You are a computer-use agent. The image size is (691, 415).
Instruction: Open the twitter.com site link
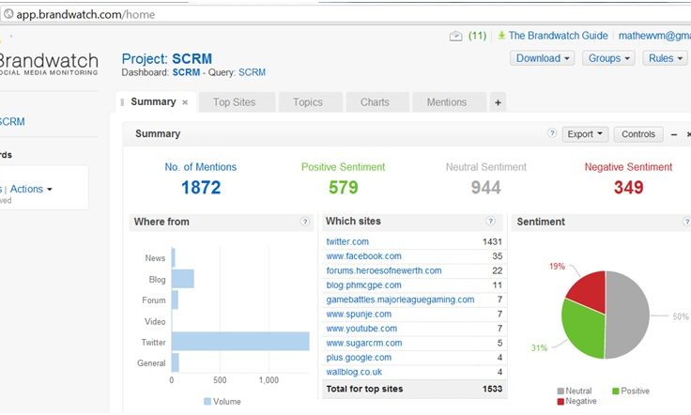[x=347, y=241]
